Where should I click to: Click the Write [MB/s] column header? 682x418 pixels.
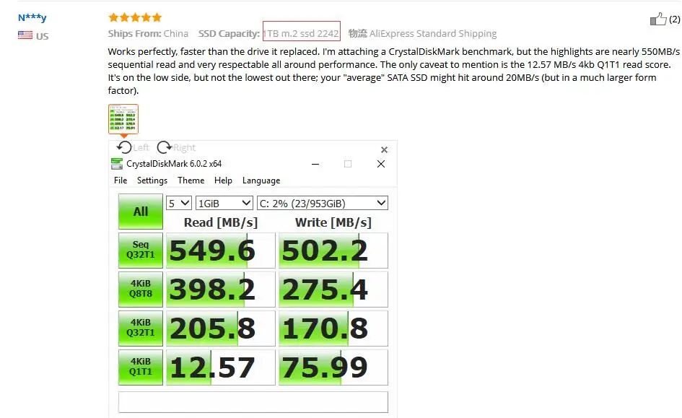(333, 222)
